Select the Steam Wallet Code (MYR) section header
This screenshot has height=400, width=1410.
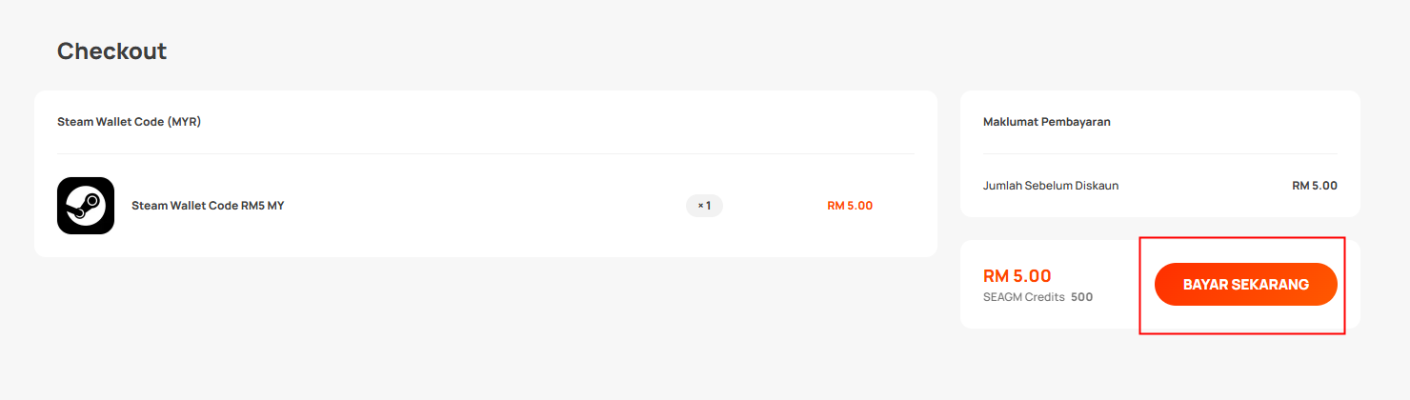(129, 122)
